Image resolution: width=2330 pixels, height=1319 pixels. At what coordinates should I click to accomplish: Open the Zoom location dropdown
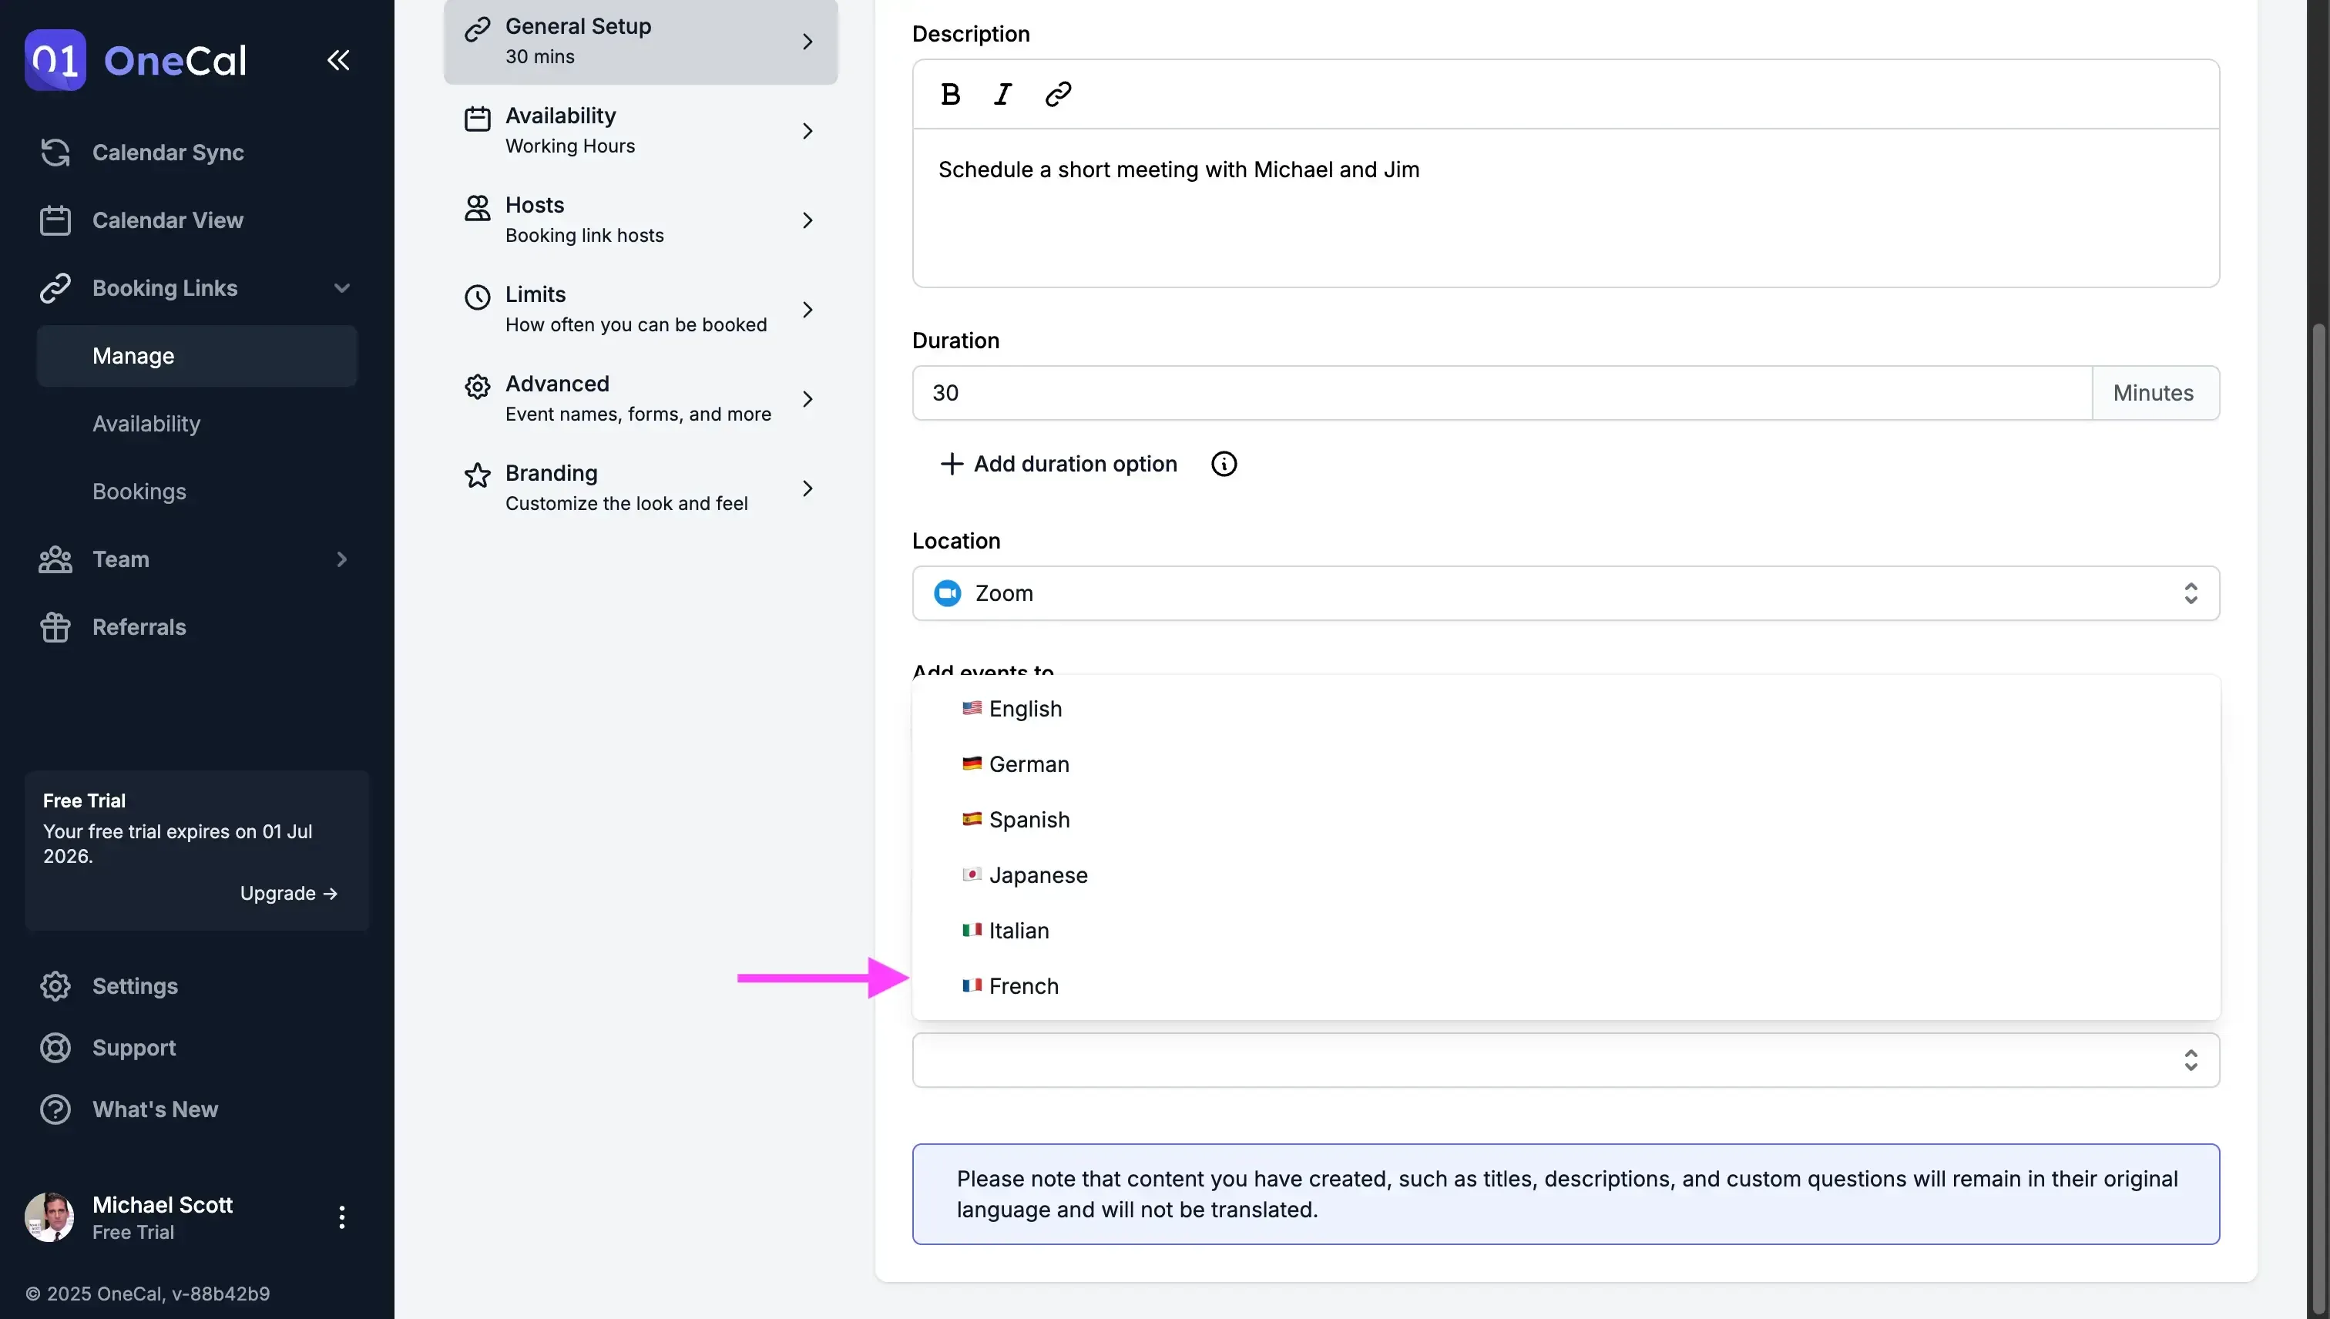[x=1565, y=593]
